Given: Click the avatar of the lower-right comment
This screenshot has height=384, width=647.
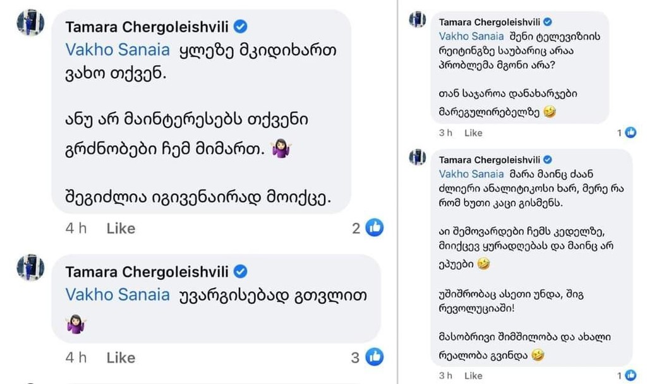Looking at the screenshot, I should 417,157.
